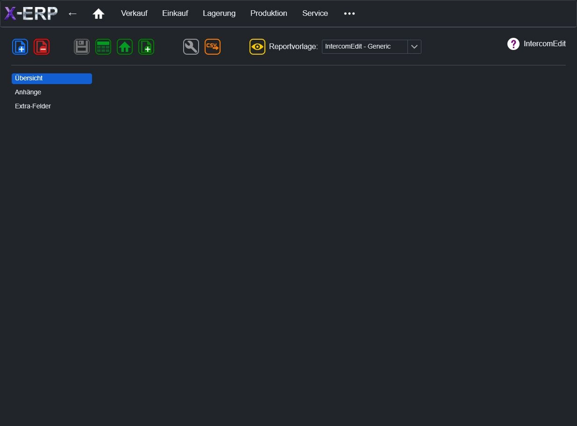The image size is (577, 426).
Task: Open the Produktion menu
Action: pyautogui.click(x=269, y=14)
